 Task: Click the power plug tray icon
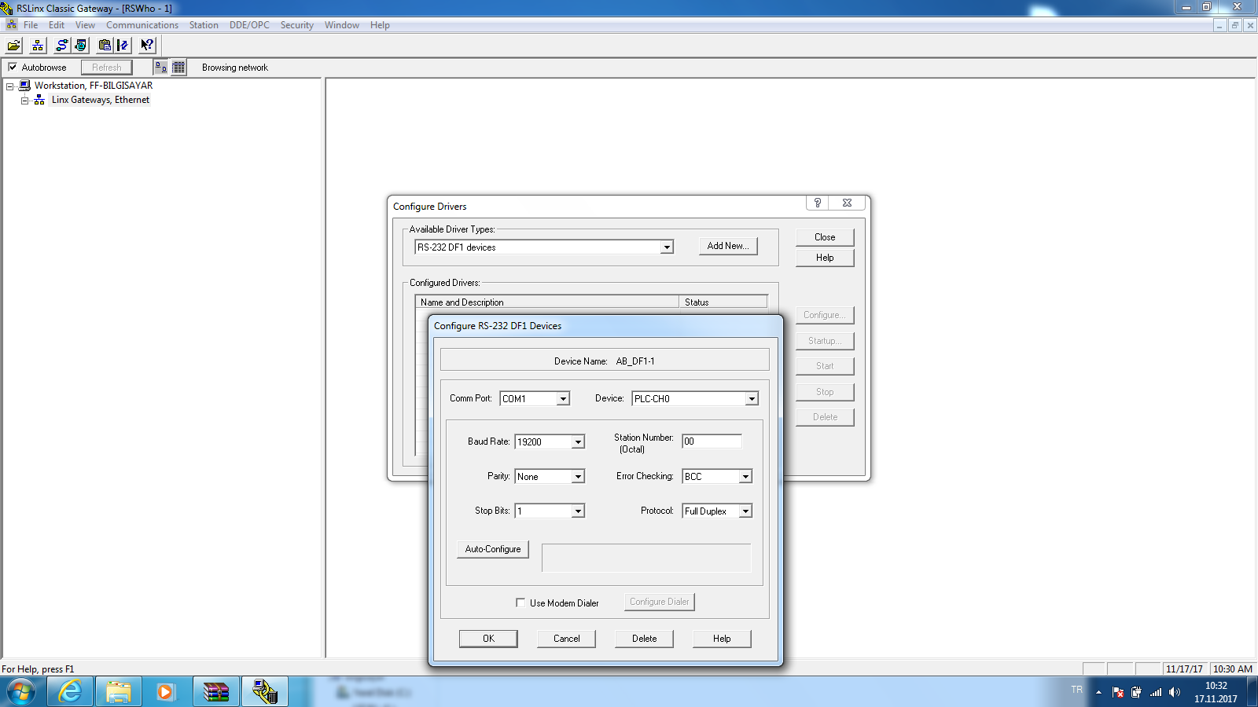point(1136,692)
